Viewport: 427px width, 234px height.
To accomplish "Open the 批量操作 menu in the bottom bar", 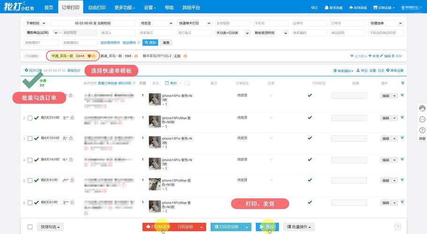I will 299,227.
